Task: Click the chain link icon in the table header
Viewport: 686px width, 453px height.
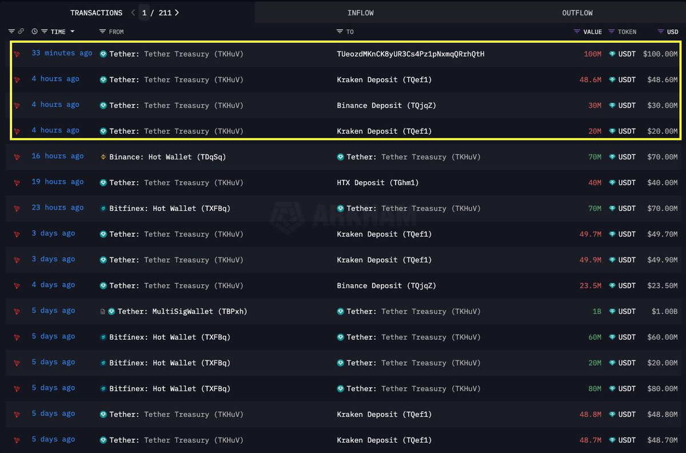Action: tap(21, 31)
